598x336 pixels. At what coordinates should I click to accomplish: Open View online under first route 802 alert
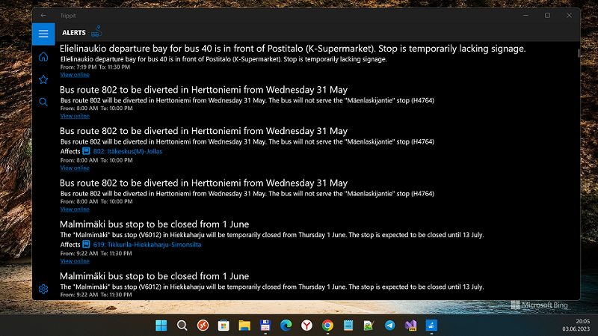(75, 116)
